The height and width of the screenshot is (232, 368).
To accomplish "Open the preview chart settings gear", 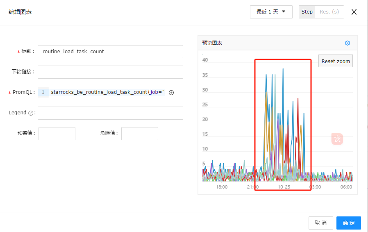I will click(348, 43).
